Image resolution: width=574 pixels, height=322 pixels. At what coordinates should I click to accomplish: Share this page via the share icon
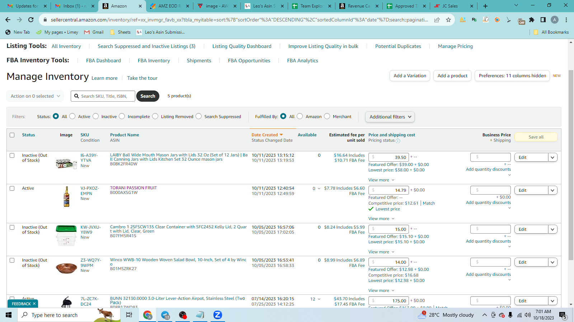[x=437, y=20]
